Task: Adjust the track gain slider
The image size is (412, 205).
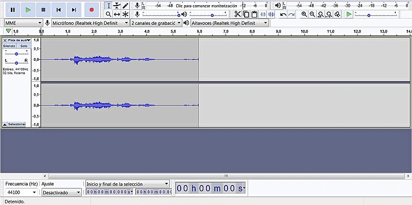Action: (x=16, y=54)
